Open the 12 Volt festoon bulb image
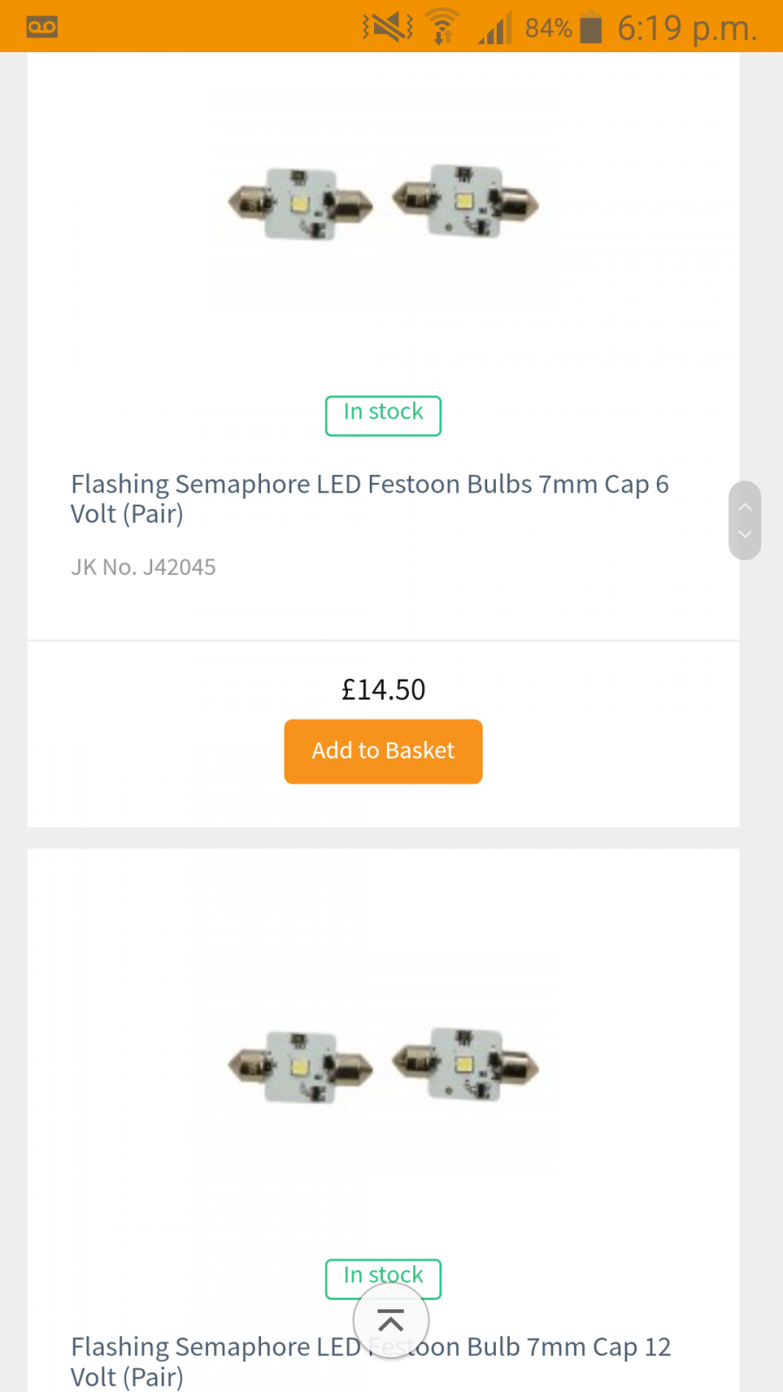Viewport: 783px width, 1392px height. click(x=383, y=1067)
